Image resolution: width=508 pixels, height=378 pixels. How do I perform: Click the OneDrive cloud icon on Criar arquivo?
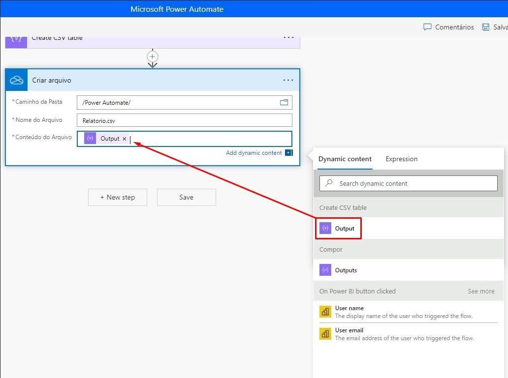point(17,80)
